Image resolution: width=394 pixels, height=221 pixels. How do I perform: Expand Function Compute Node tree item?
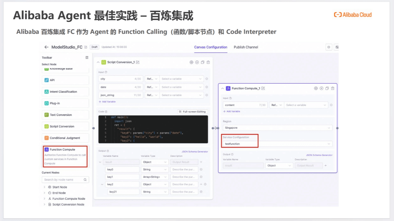click(x=44, y=199)
